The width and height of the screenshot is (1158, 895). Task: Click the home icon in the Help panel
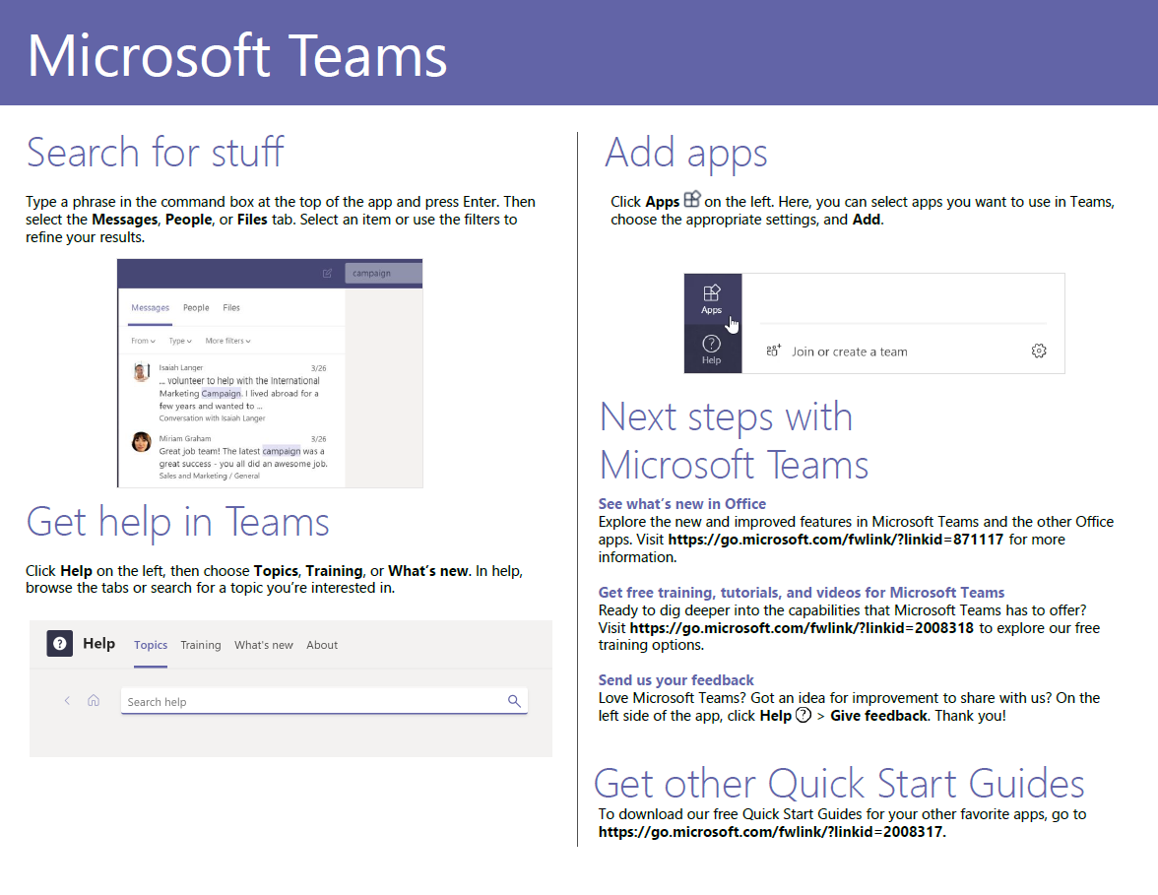tap(93, 700)
